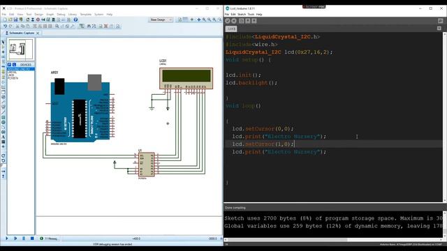Click Step simulation button in Proteus
The width and height of the screenshot is (447, 251).
pos(15,238)
